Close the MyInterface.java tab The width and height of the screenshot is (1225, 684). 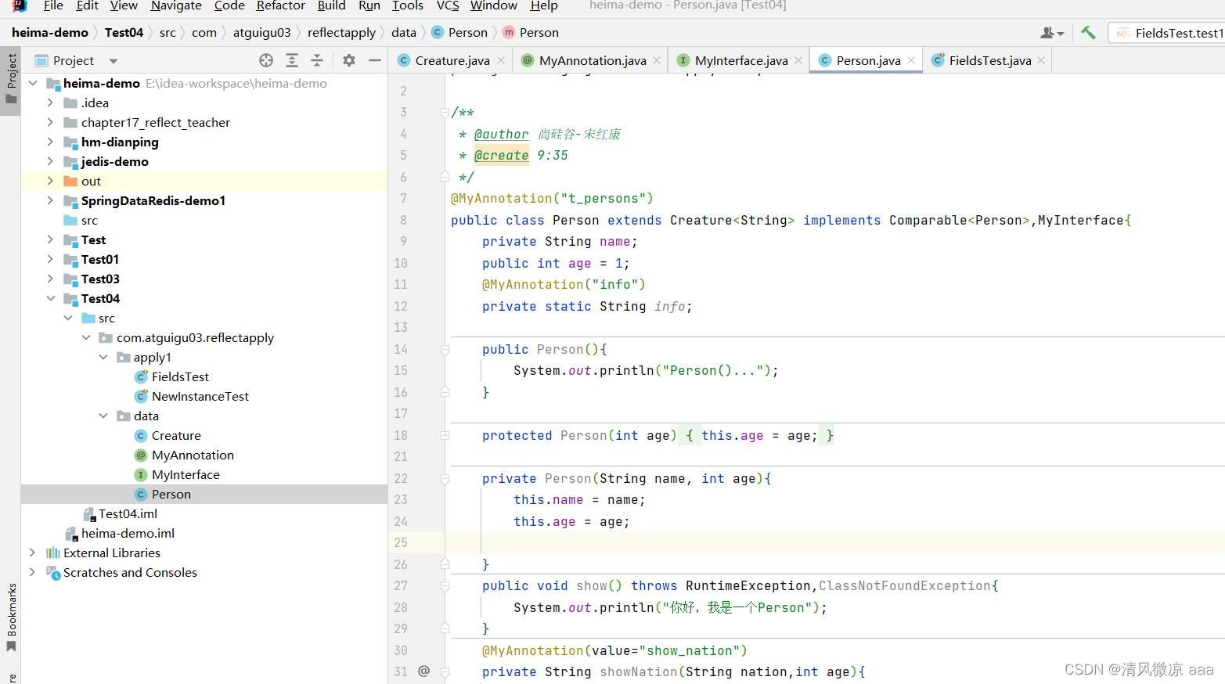[798, 60]
